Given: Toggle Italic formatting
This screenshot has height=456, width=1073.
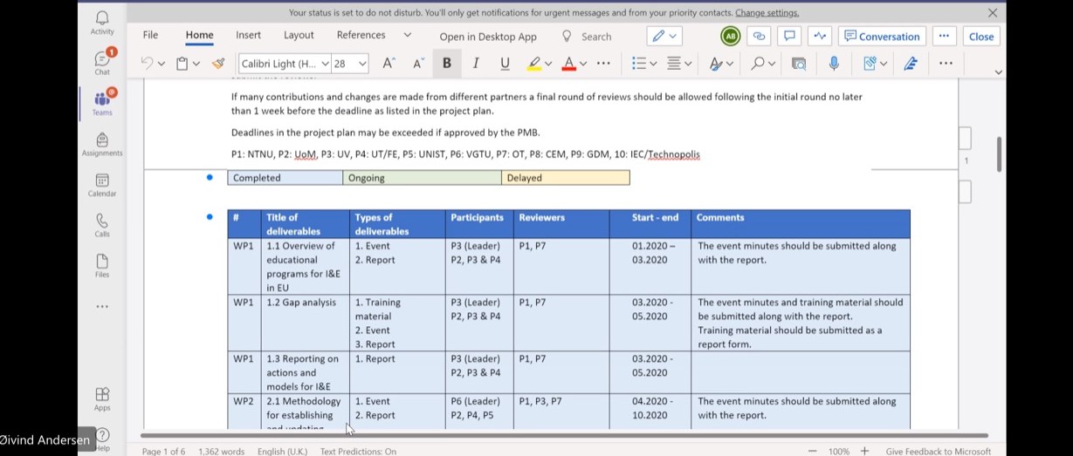Looking at the screenshot, I should pos(476,64).
